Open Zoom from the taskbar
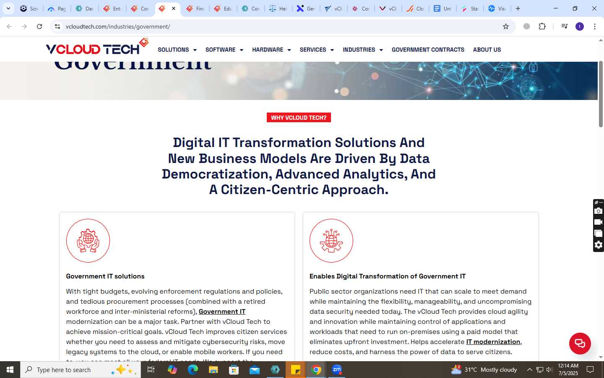 tap(337, 370)
